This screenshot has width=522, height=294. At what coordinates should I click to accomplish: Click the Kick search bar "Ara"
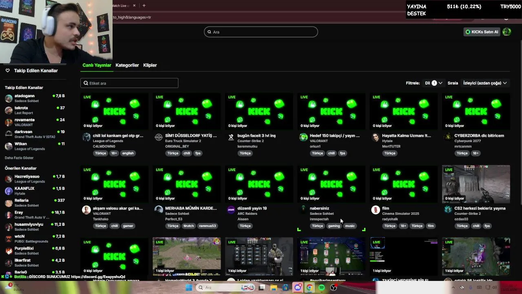261,32
